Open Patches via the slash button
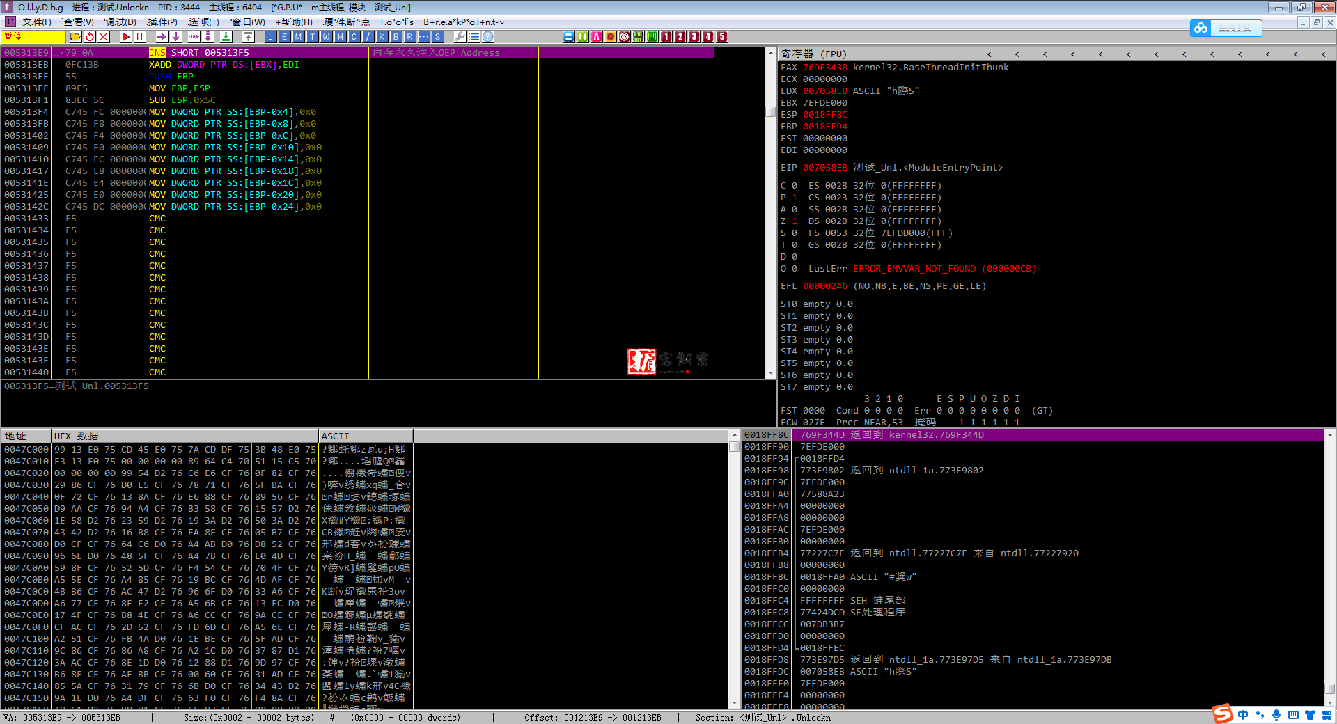The image size is (1337, 724). [x=368, y=37]
